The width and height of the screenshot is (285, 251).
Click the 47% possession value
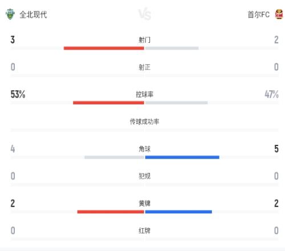point(272,94)
